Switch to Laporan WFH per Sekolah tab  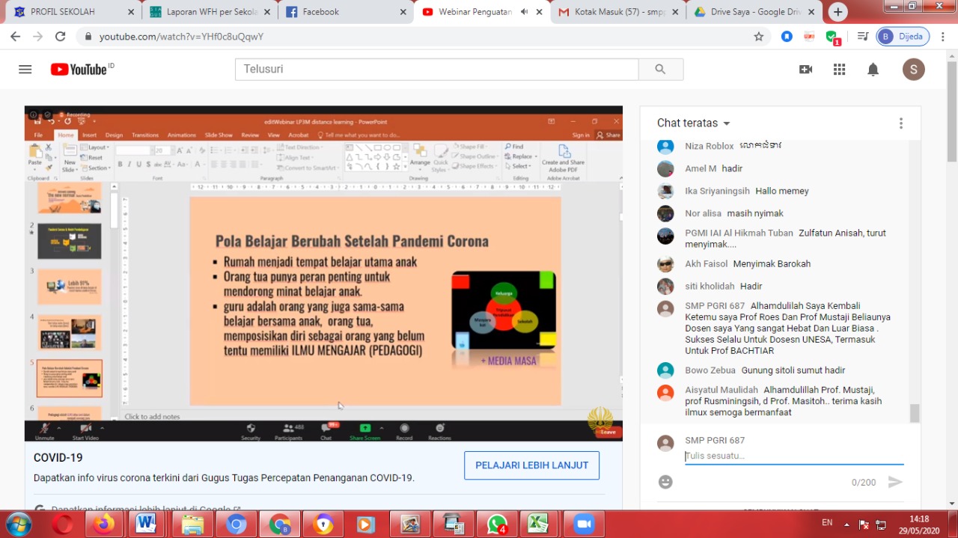click(x=210, y=12)
